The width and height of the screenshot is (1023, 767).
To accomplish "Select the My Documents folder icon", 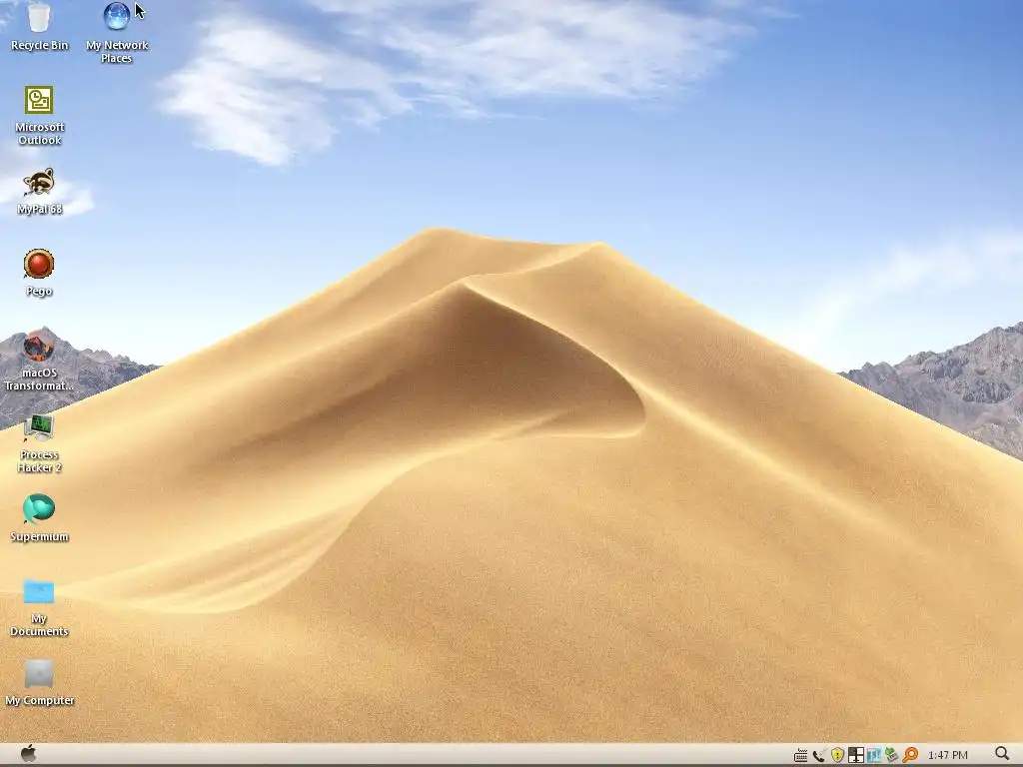I will point(39,592).
